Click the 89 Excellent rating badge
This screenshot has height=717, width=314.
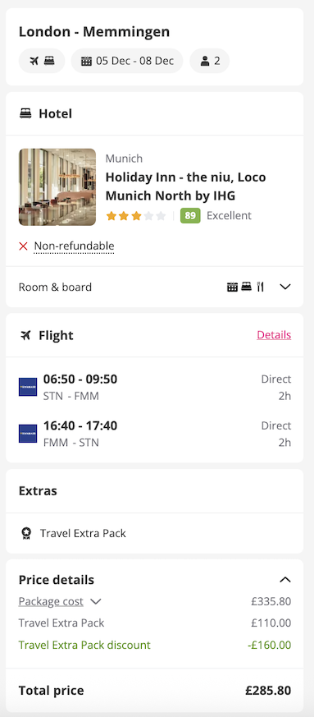[190, 215]
